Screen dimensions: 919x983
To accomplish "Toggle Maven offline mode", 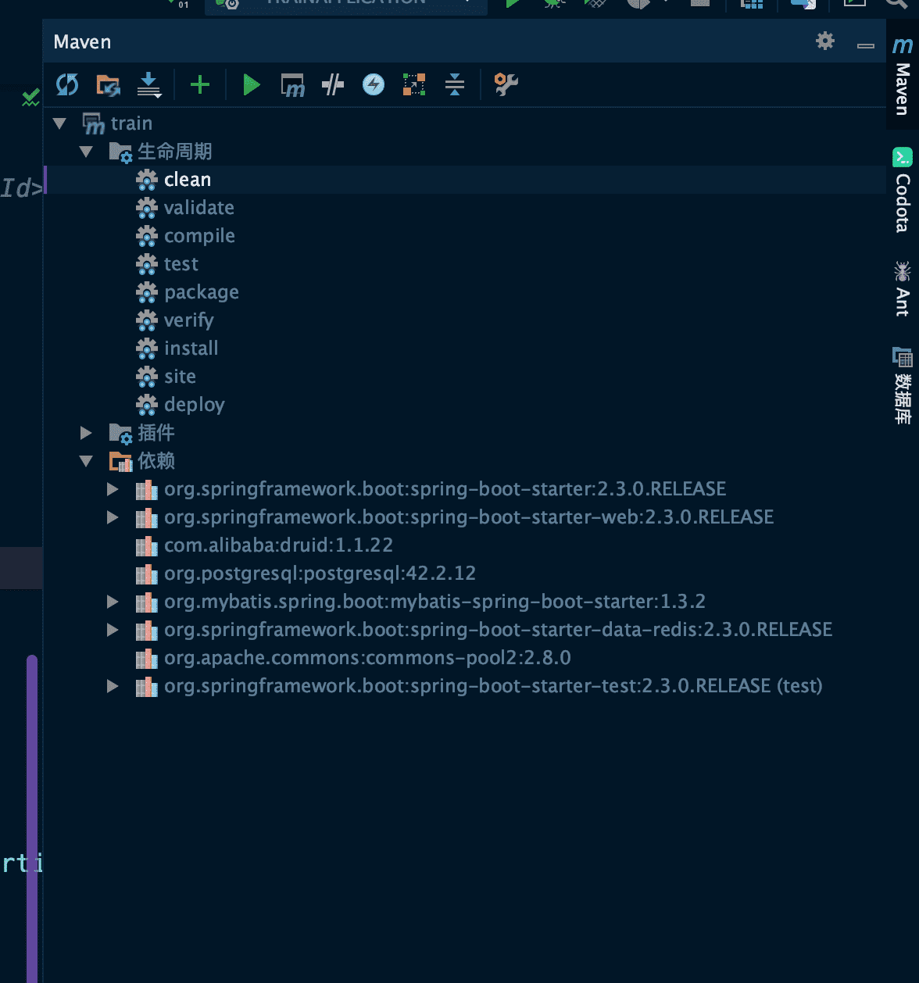I will coord(333,84).
